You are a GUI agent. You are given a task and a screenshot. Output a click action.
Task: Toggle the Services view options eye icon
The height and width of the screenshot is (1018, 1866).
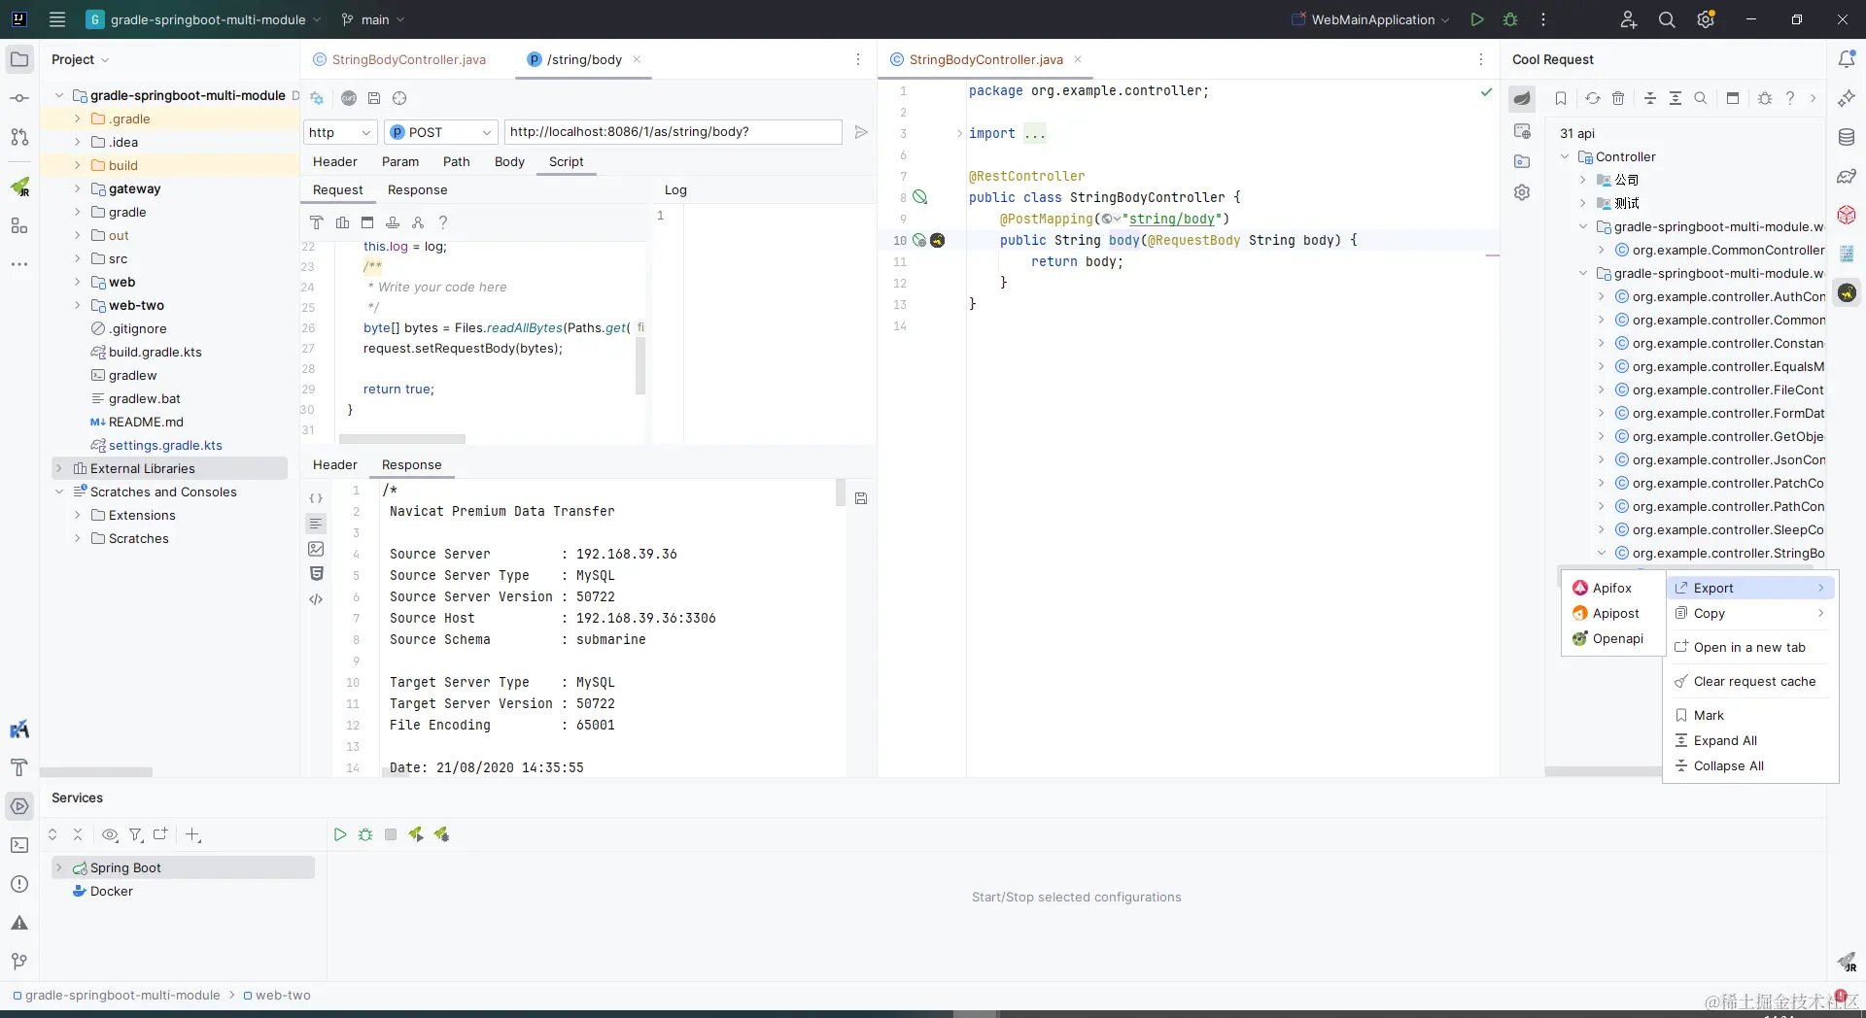(110, 834)
